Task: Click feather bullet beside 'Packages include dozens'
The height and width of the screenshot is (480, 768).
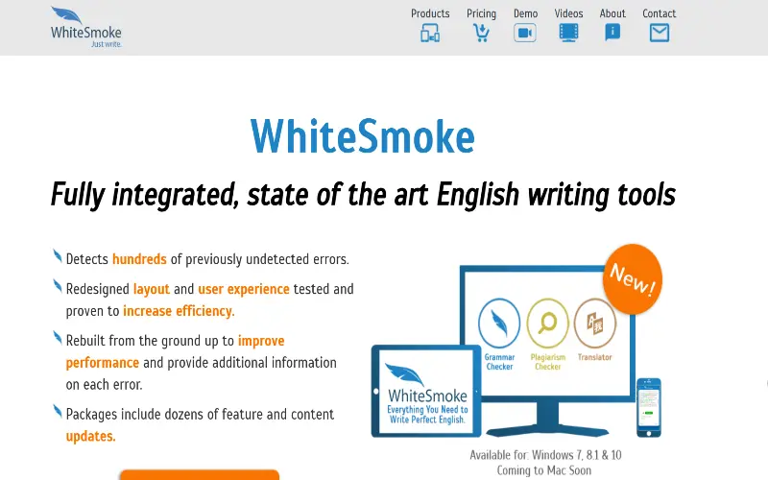Action: point(58,411)
